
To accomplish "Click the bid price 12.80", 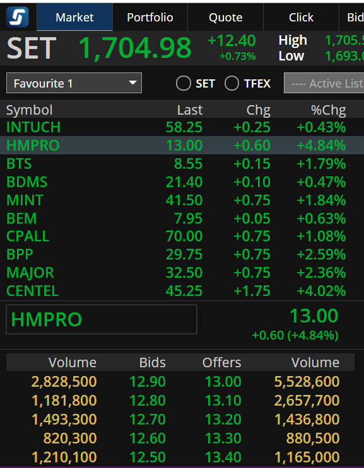I will tap(148, 400).
